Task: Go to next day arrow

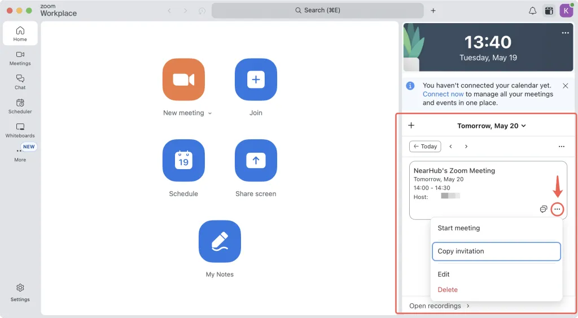Action: coord(466,147)
